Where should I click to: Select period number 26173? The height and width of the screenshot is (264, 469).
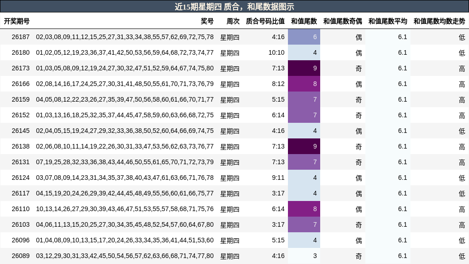tap(21, 68)
